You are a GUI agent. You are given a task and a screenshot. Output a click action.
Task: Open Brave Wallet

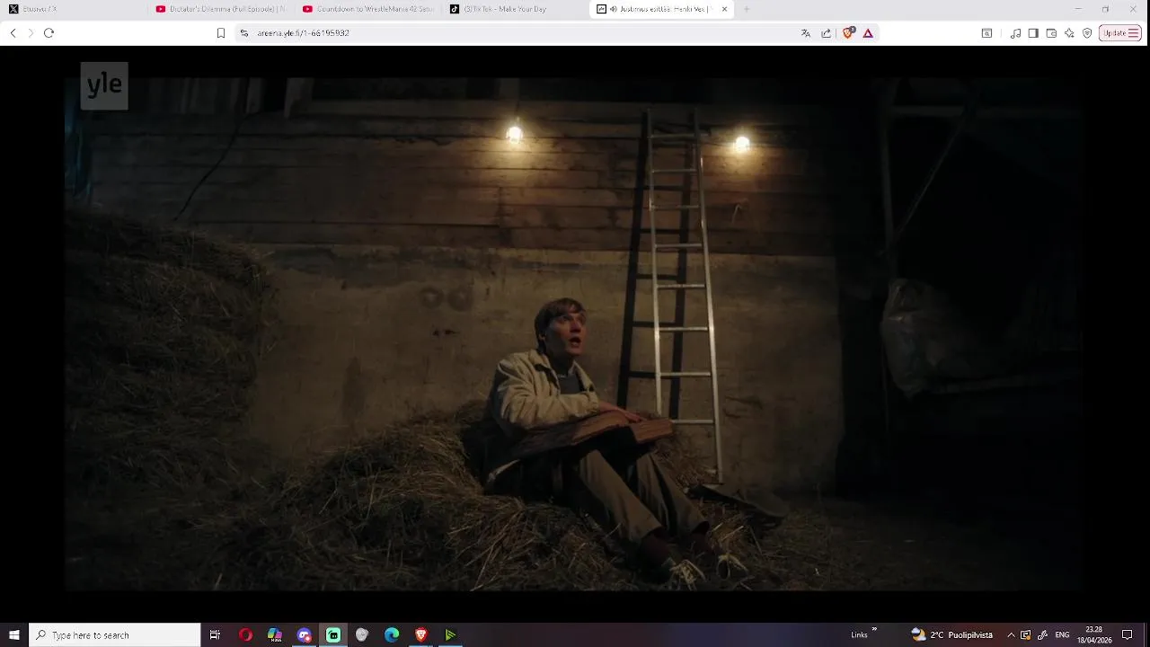click(1051, 33)
